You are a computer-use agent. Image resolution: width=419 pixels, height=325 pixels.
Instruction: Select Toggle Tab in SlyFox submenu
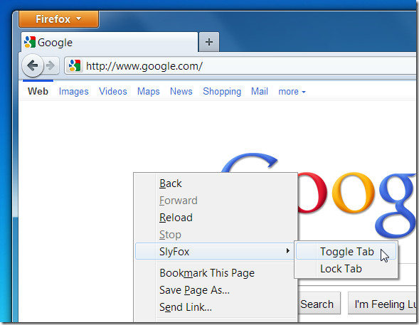346,252
